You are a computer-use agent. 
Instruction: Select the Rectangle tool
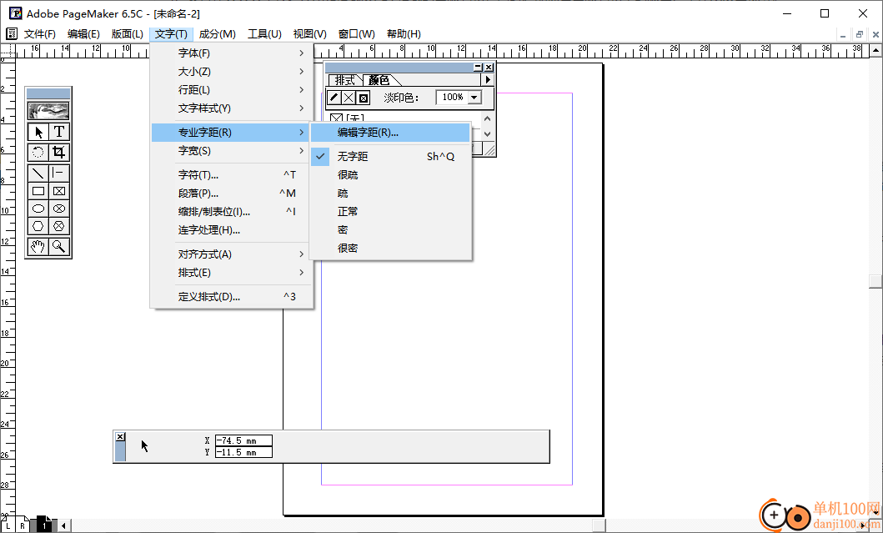tap(38, 191)
